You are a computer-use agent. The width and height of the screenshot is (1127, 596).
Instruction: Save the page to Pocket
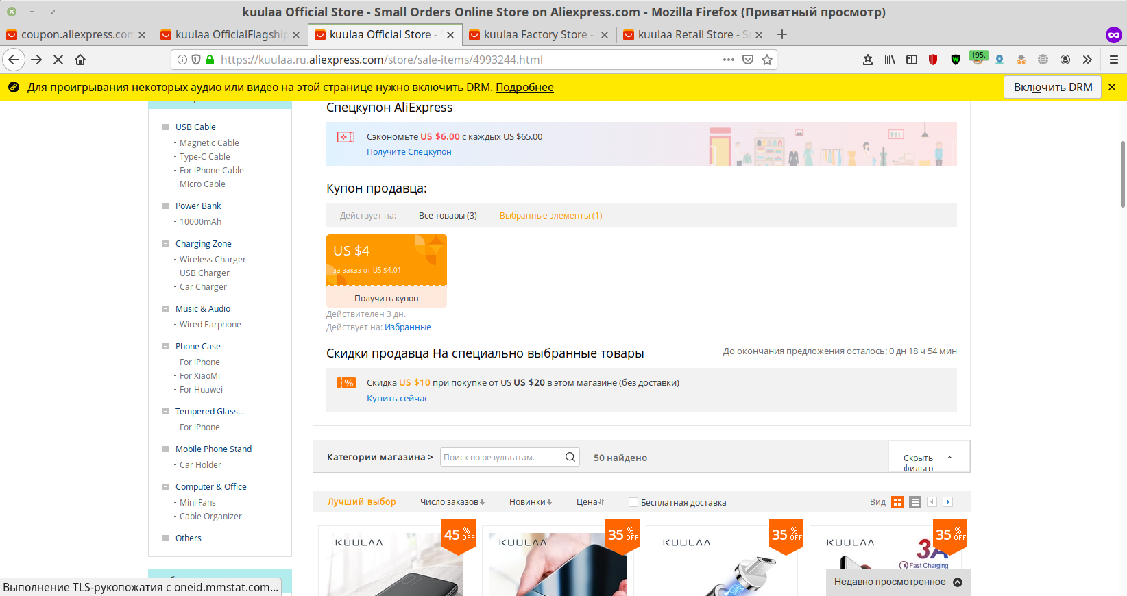pyautogui.click(x=748, y=60)
